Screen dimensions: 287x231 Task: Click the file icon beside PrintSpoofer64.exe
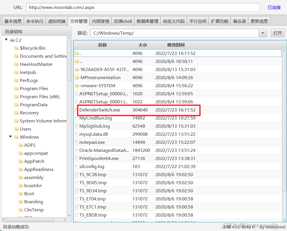pos(76,158)
